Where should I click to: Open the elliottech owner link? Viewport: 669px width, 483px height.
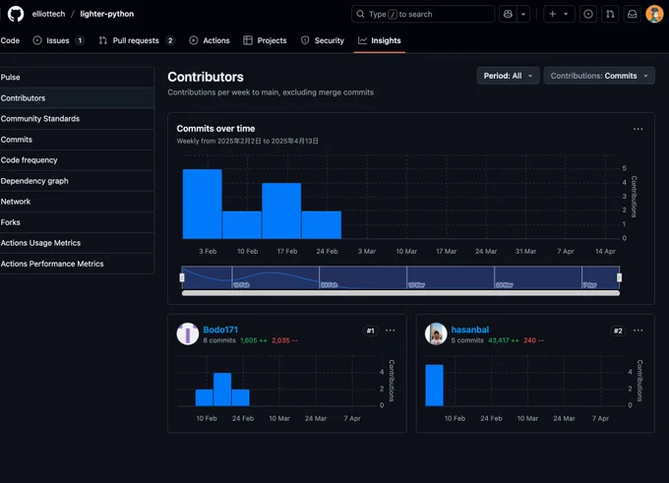48,14
